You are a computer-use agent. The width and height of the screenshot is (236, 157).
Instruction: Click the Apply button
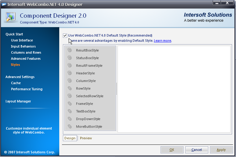coord(221,150)
